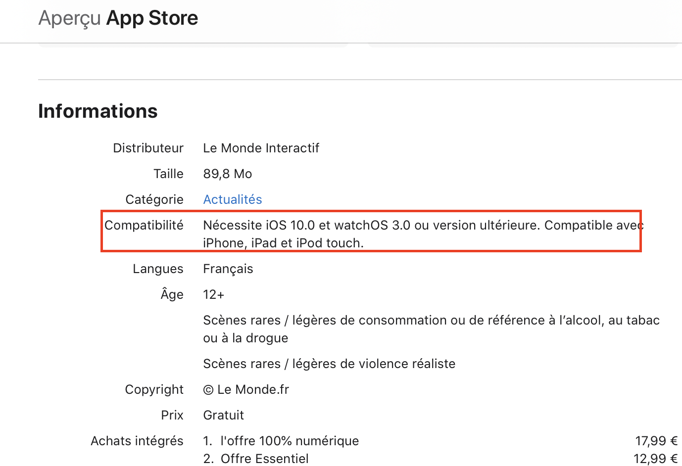
Task: Click the Catégorie row label
Action: (x=154, y=199)
